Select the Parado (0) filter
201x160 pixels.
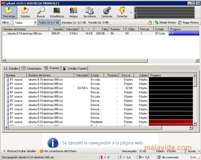click(x=98, y=22)
